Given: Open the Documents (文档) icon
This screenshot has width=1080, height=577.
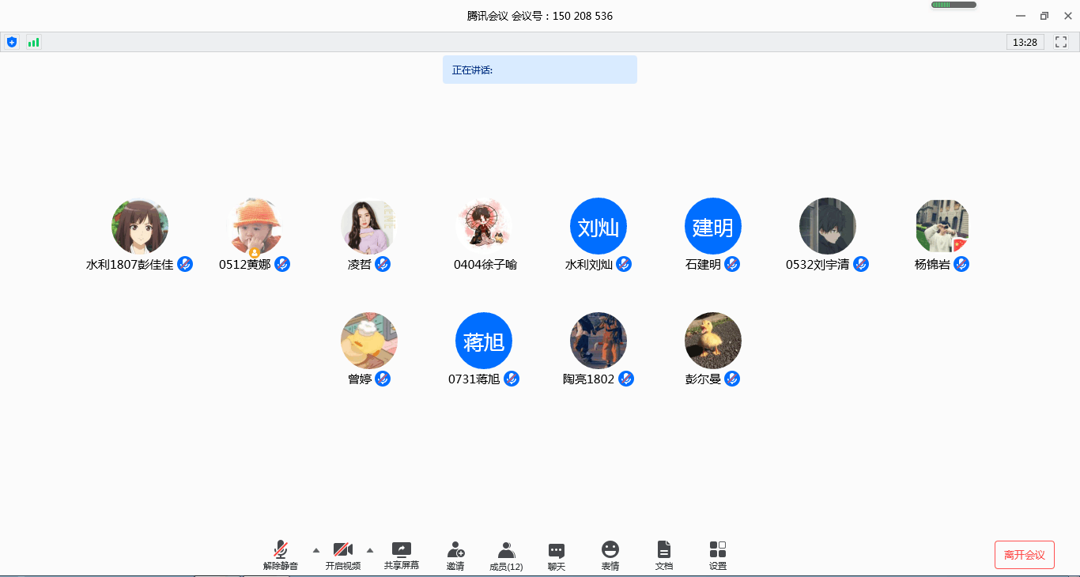Looking at the screenshot, I should pyautogui.click(x=664, y=556).
